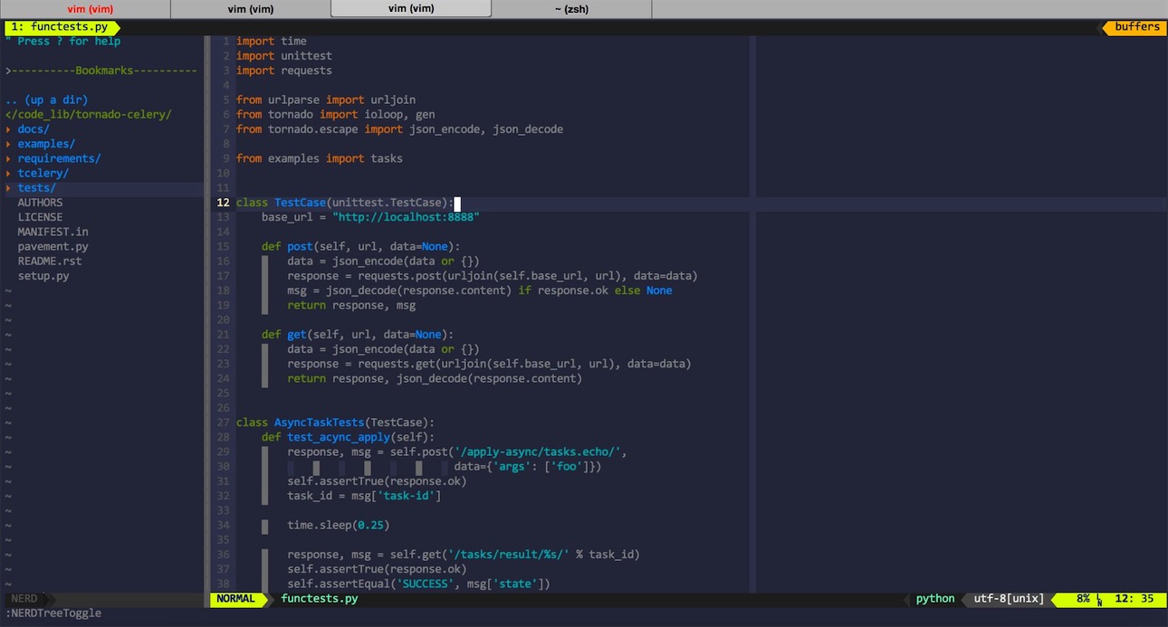1168x627 pixels.
Task: Expand the tcelery/ directory node
Action: [42, 173]
